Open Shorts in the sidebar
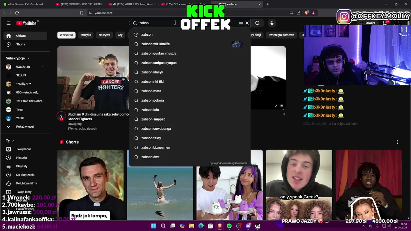The image size is (411, 231). pyautogui.click(x=25, y=44)
